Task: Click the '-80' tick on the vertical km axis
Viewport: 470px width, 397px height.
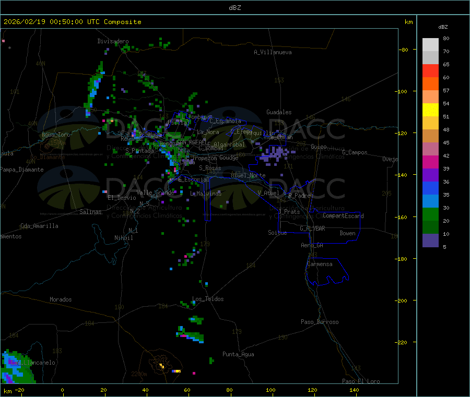Action: tap(403, 50)
